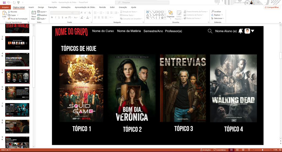Open text highlight color picker
The width and height of the screenshot is (282, 152).
tap(83, 17)
